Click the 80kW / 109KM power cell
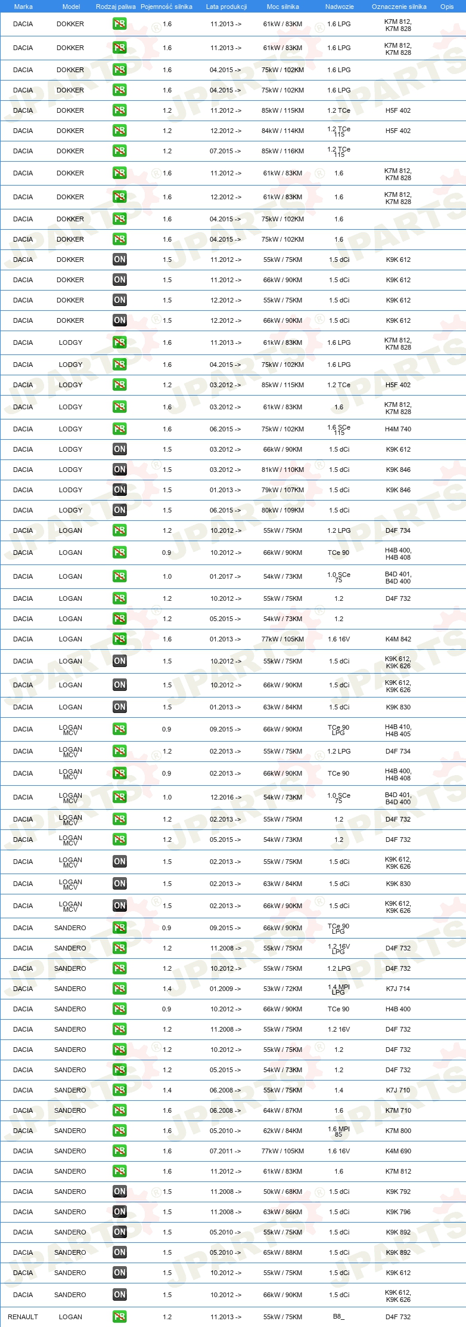466x1327 pixels. 282,510
